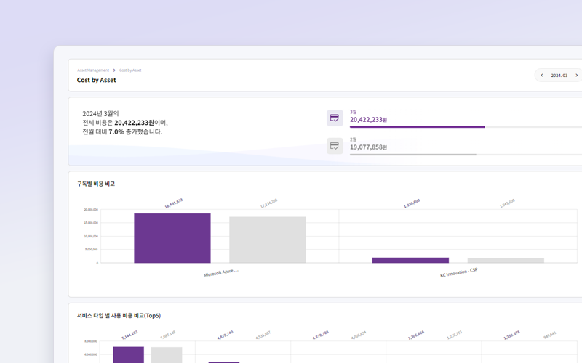The image size is (582, 363).
Task: Click the purple March cost progress bar
Action: click(x=417, y=126)
